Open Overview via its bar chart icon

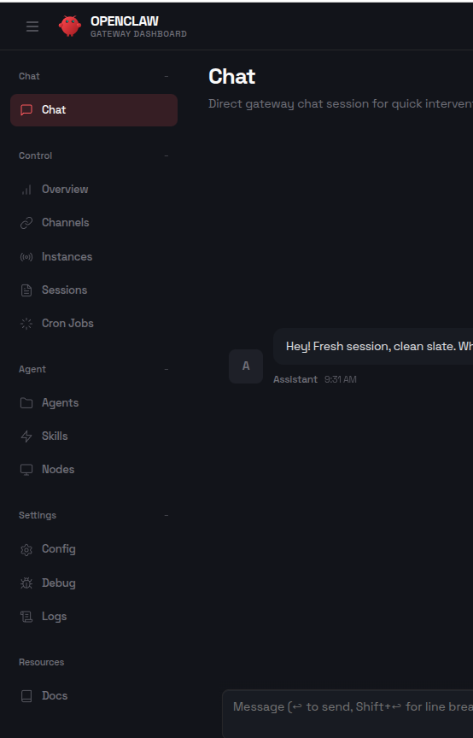point(26,190)
